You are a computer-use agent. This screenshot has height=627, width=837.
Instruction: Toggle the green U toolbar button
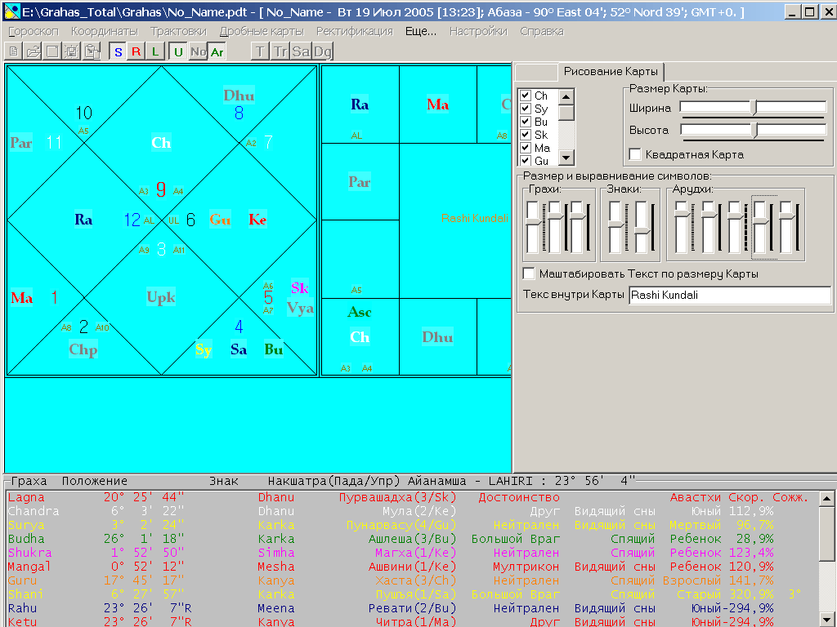click(178, 51)
